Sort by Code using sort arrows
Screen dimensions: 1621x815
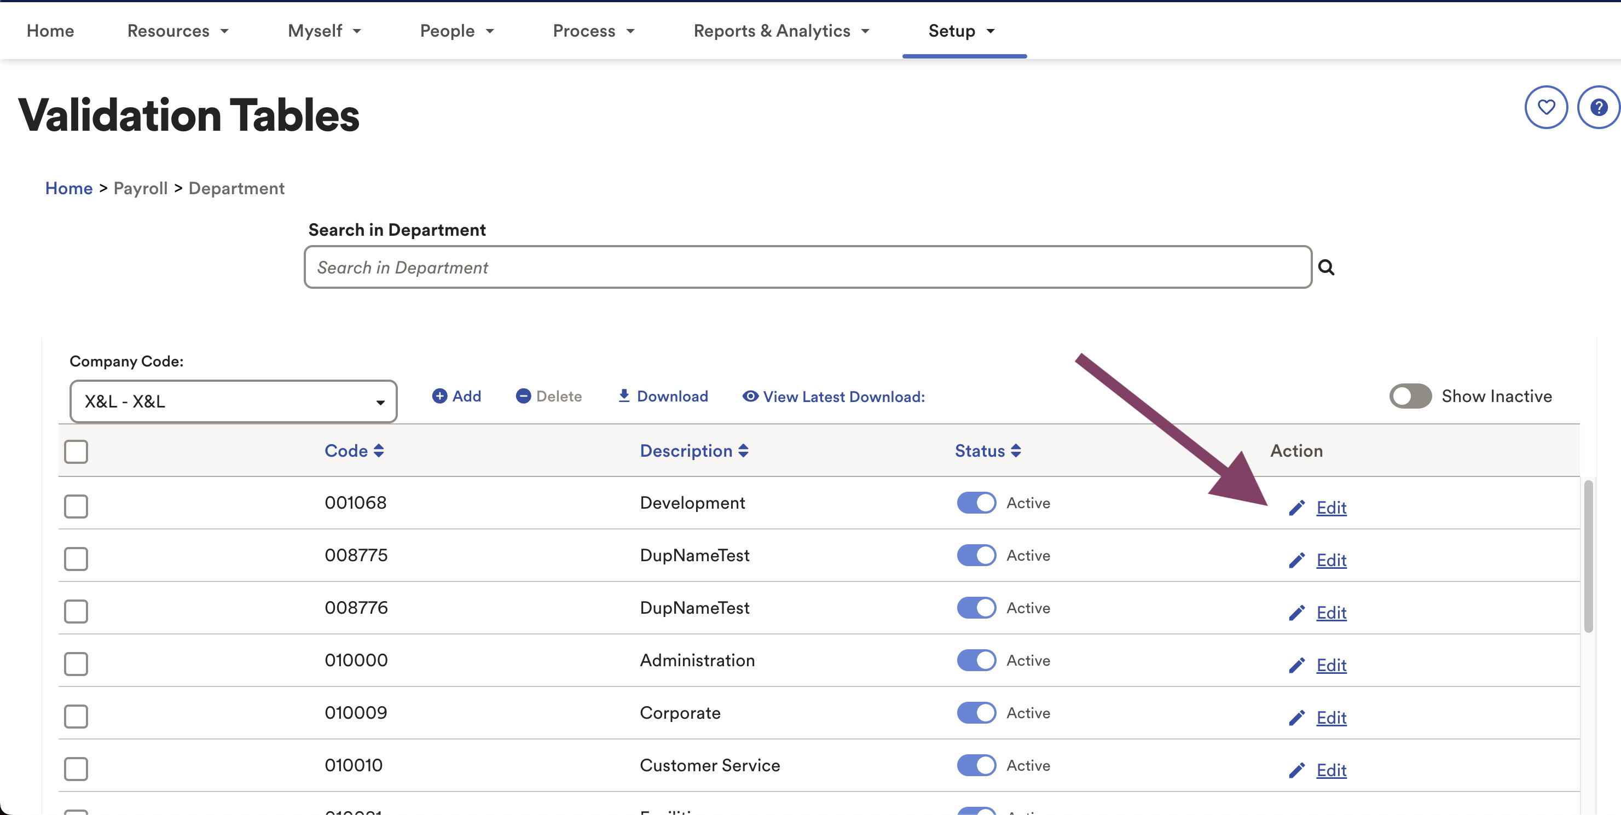click(379, 450)
